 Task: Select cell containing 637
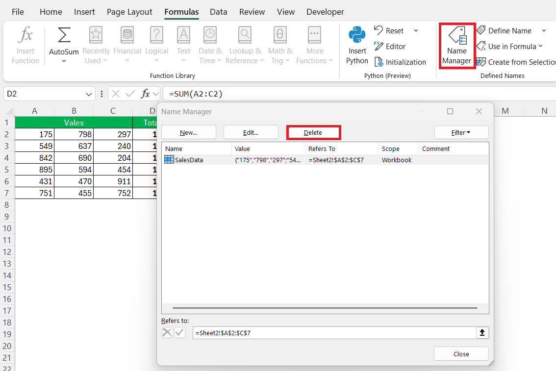(x=74, y=146)
